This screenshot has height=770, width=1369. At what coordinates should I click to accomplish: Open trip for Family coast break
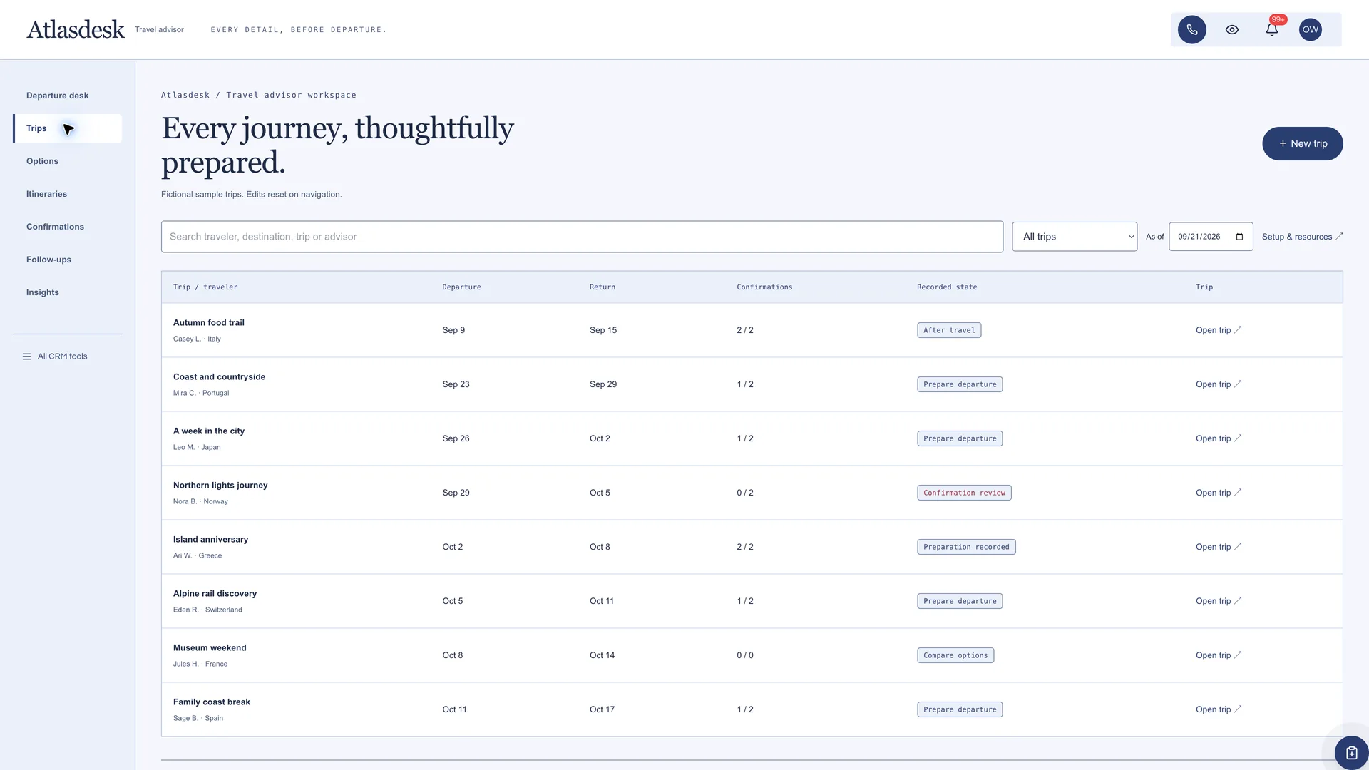[x=1219, y=709]
